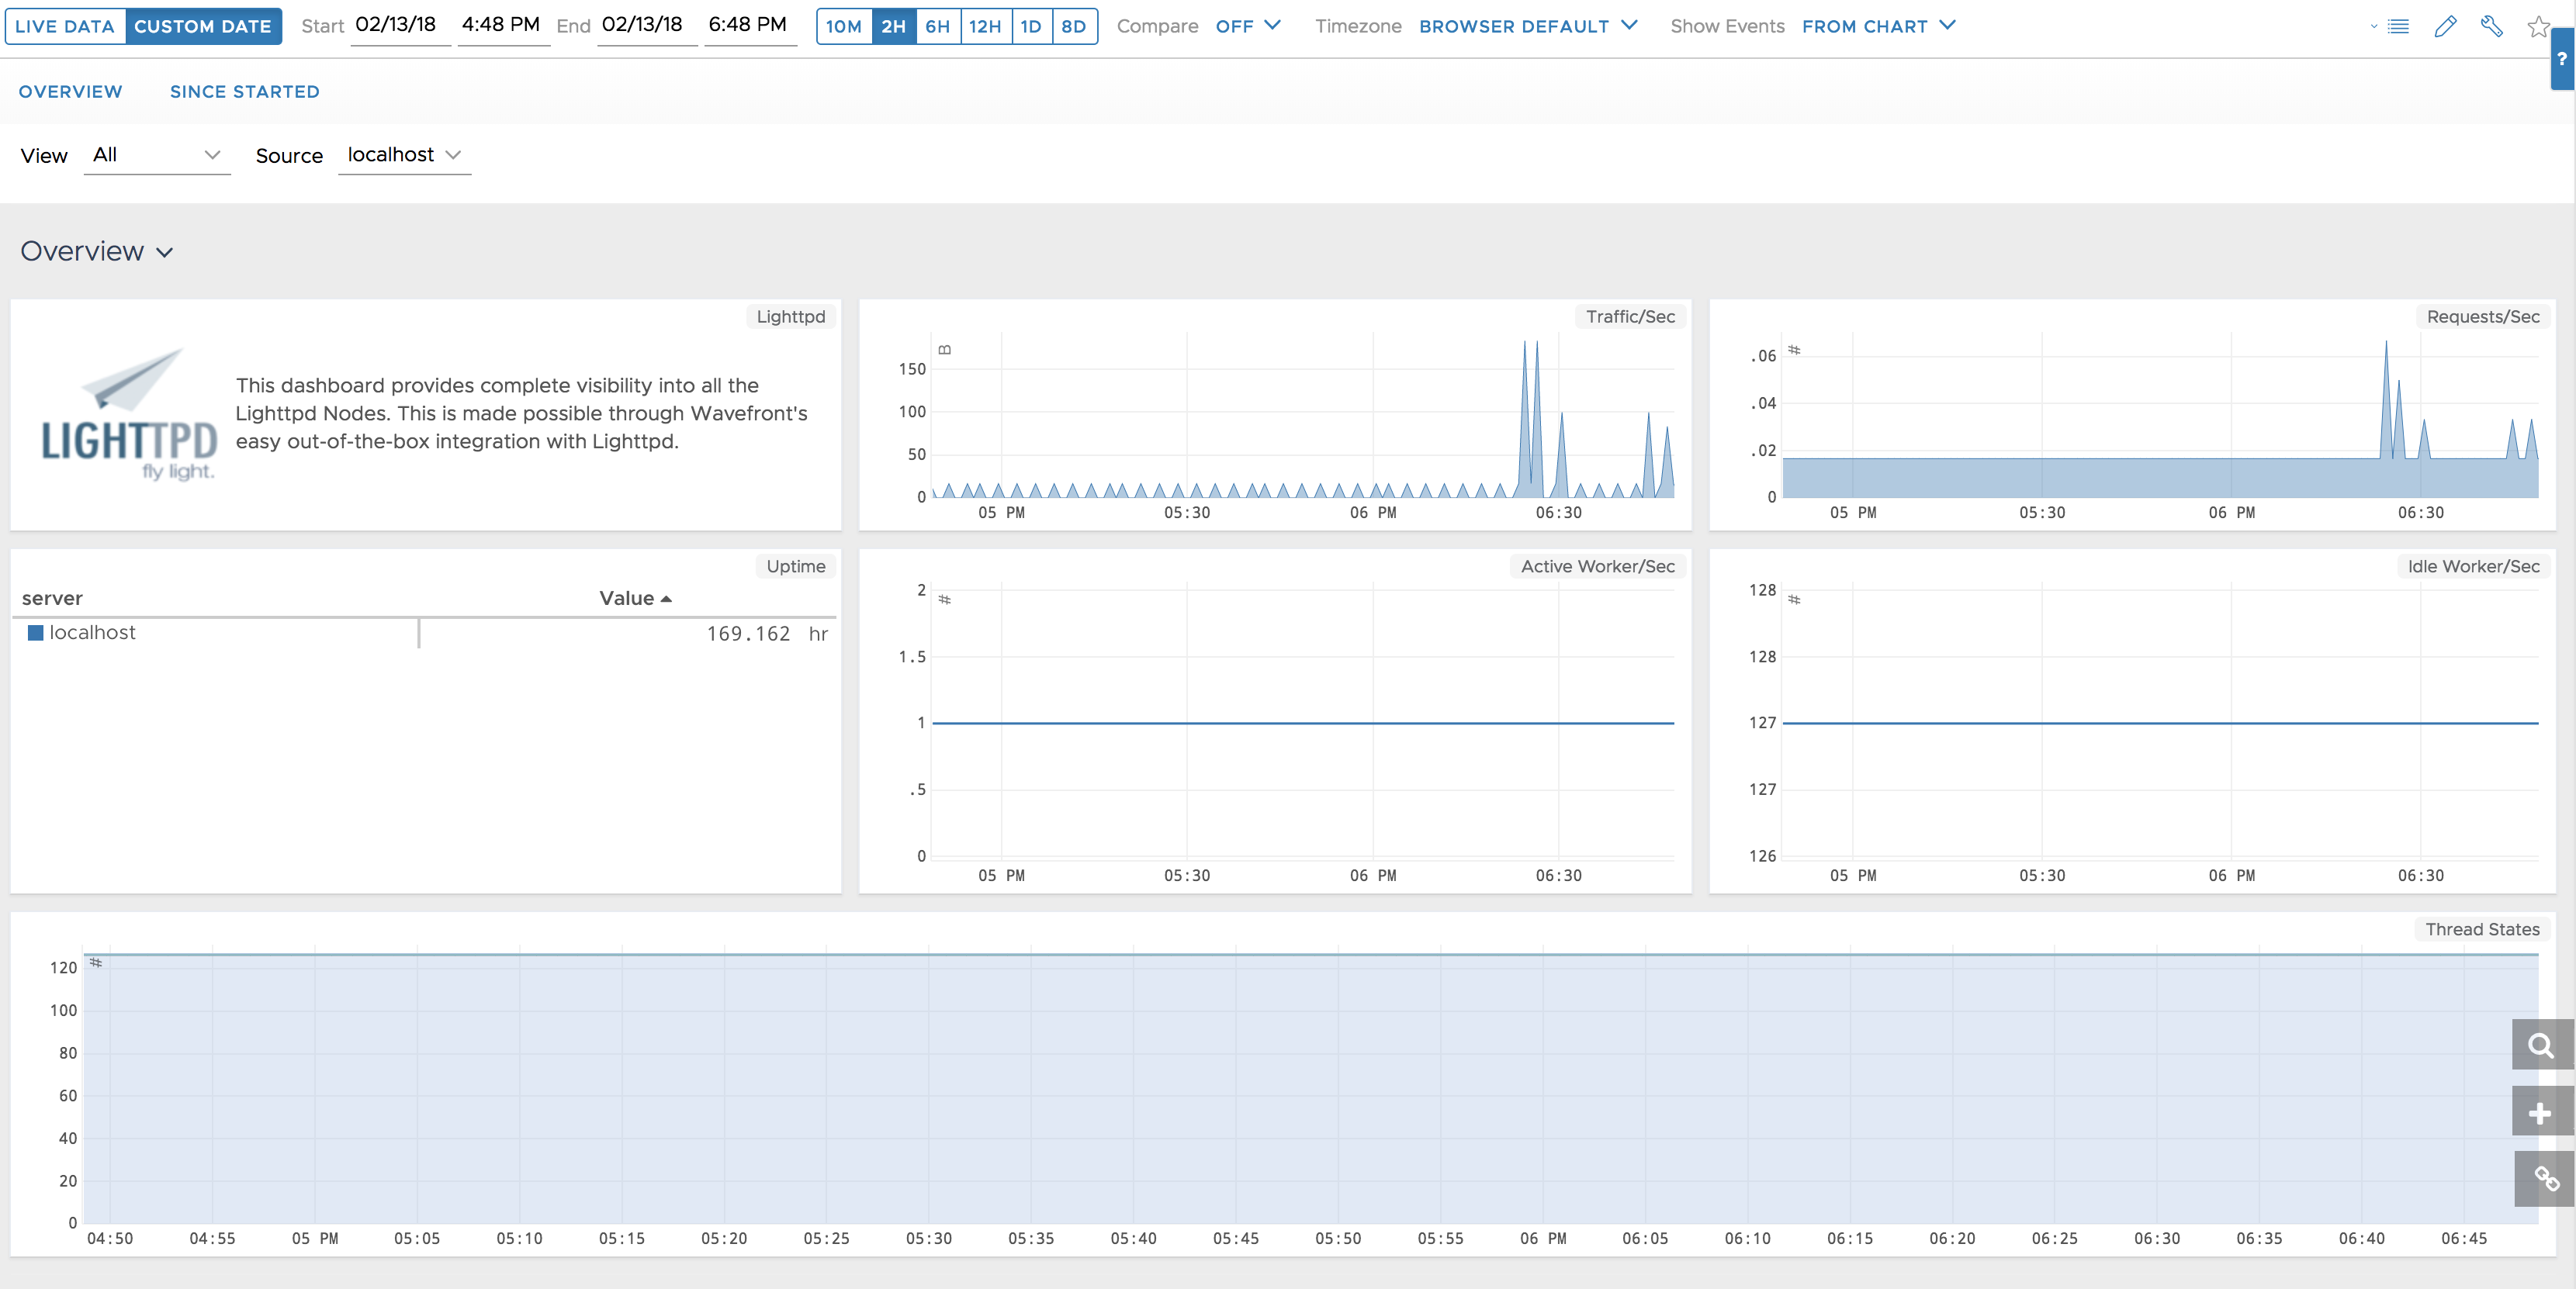Click the hash unit marker on Active Worker/Sec chart
Image resolution: width=2576 pixels, height=1289 pixels.
point(944,600)
